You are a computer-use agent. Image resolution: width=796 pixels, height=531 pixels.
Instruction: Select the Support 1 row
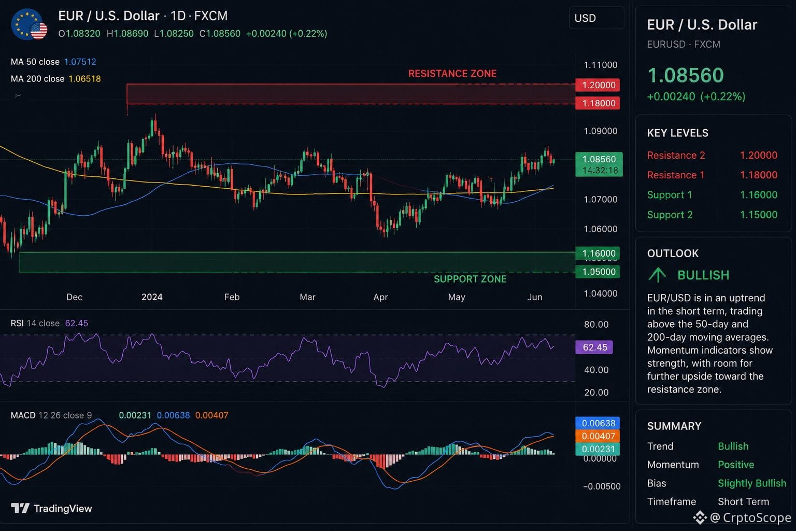pyautogui.click(x=713, y=195)
